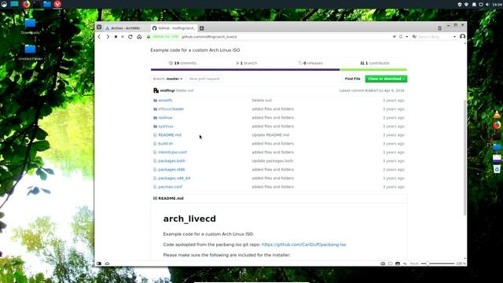The image size is (503, 283).
Task: Launch Firefox from the right dock
Action: tap(497, 125)
